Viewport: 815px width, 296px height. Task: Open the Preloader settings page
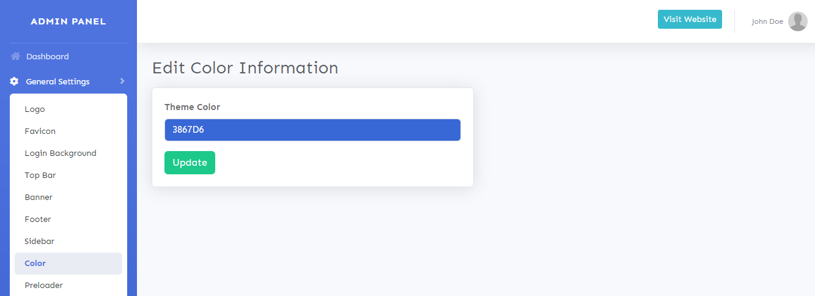coord(43,285)
